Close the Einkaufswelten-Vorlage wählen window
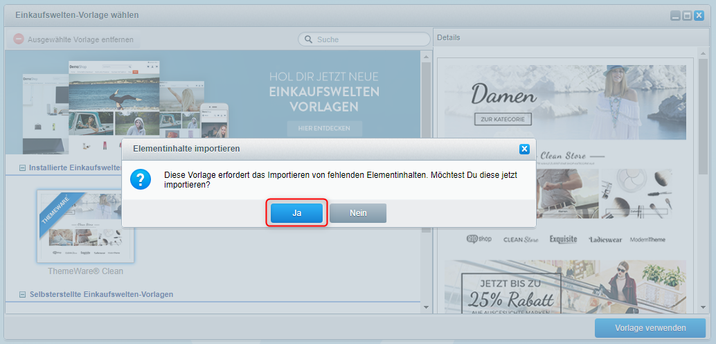This screenshot has width=716, height=344. click(699, 16)
